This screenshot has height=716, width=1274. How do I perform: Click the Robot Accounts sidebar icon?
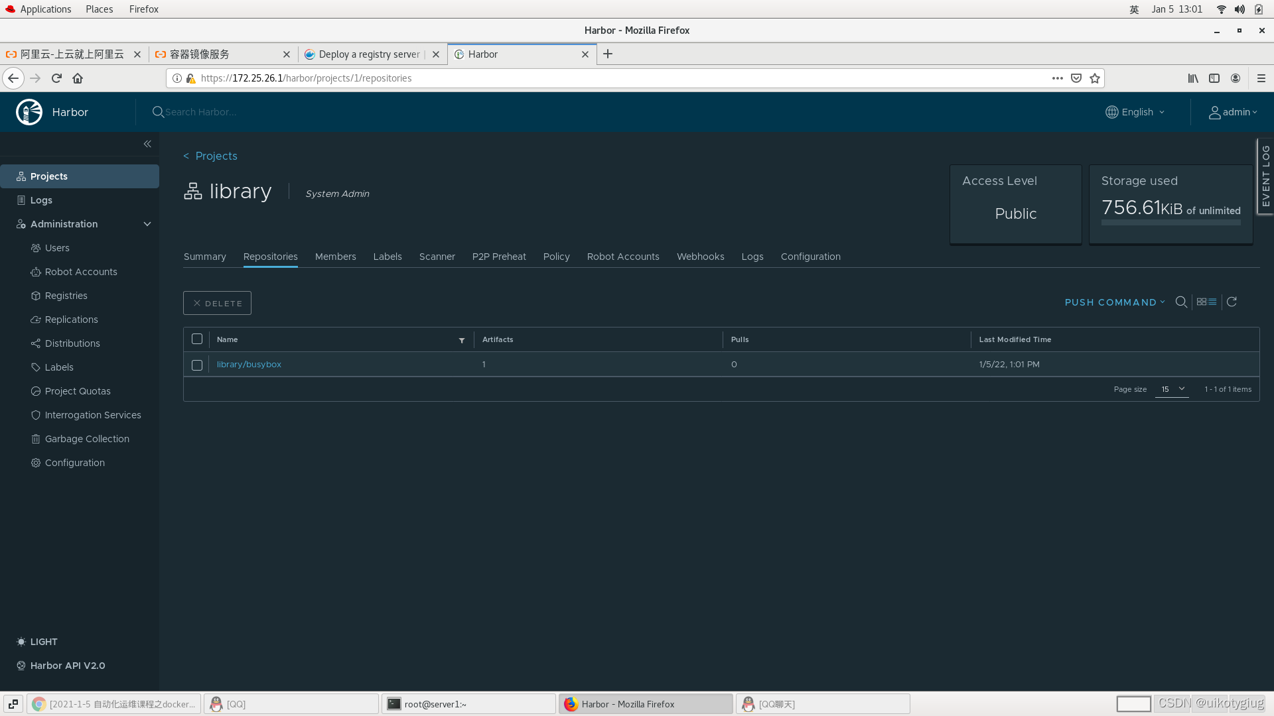point(35,271)
